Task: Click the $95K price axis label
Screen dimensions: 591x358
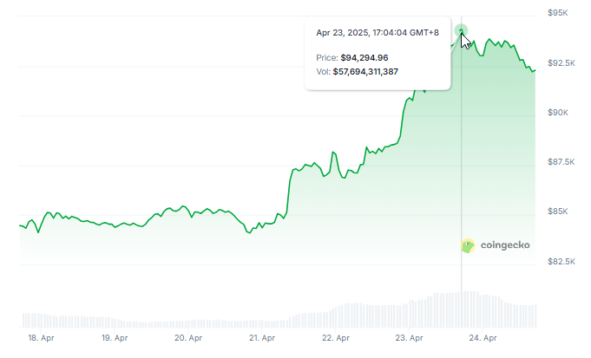Action: click(558, 13)
